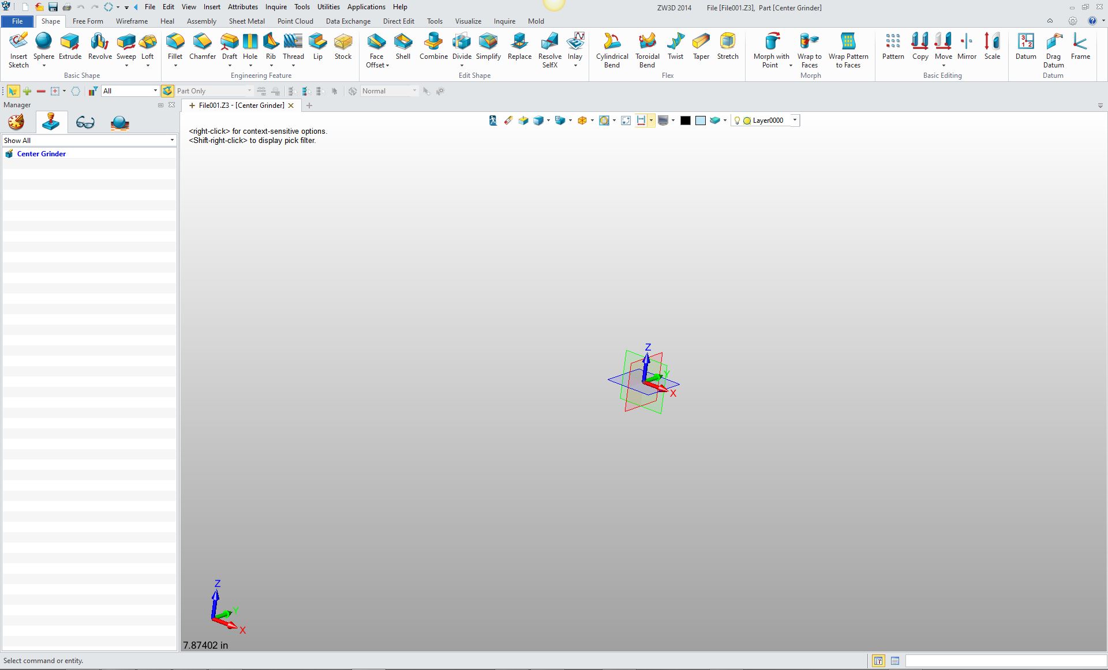Click the black background color swatch
This screenshot has width=1108, height=670.
point(685,121)
